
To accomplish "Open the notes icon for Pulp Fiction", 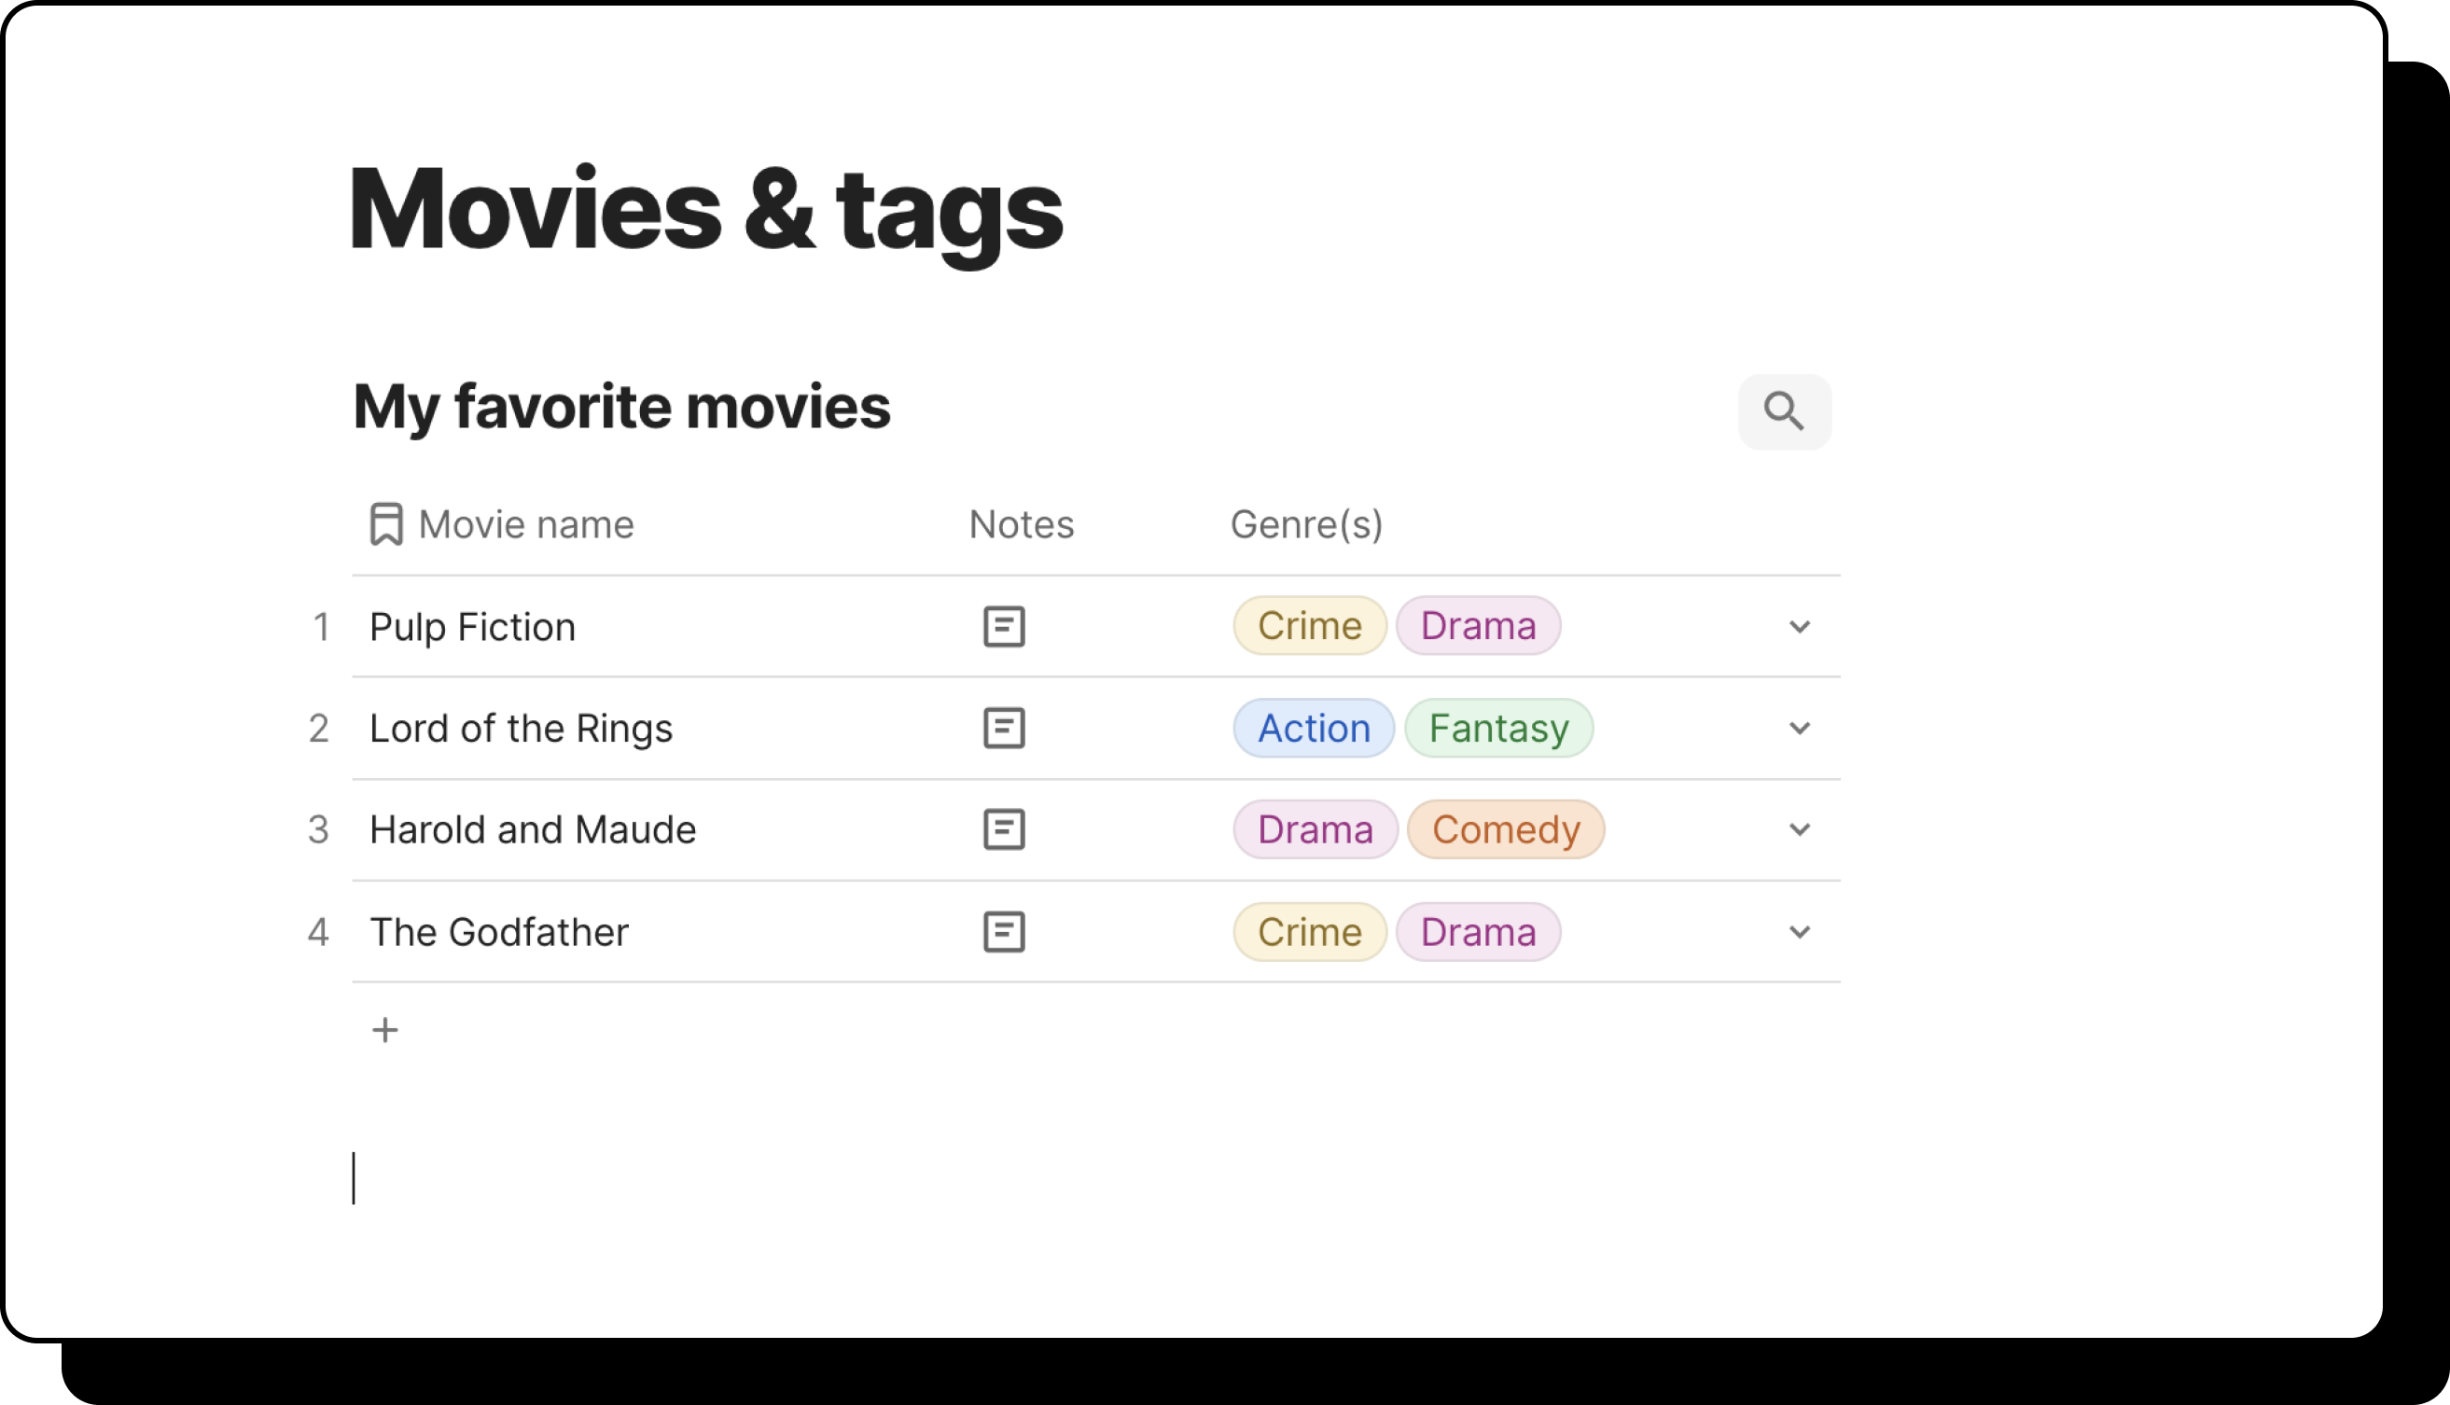I will 1004,626.
